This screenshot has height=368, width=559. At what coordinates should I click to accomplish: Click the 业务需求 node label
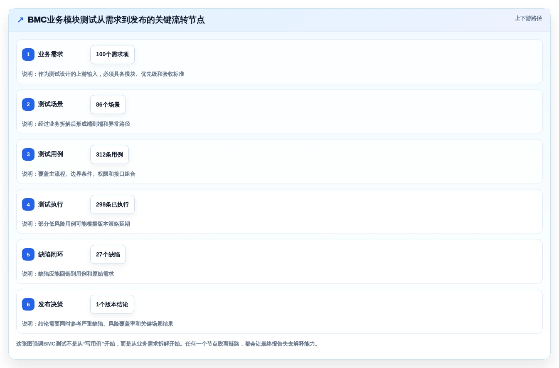click(51, 55)
